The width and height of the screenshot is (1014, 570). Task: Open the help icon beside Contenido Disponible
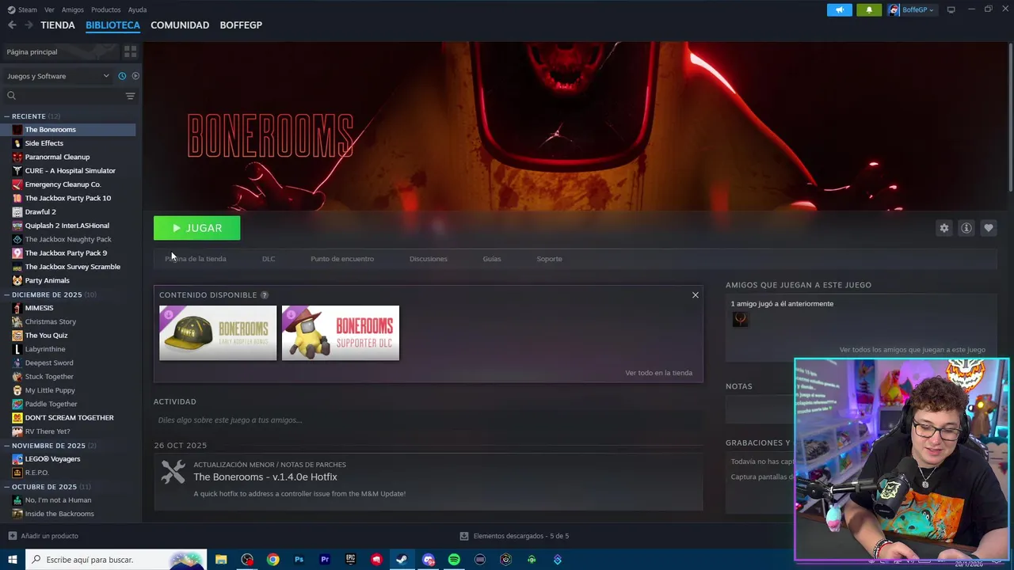coord(265,295)
